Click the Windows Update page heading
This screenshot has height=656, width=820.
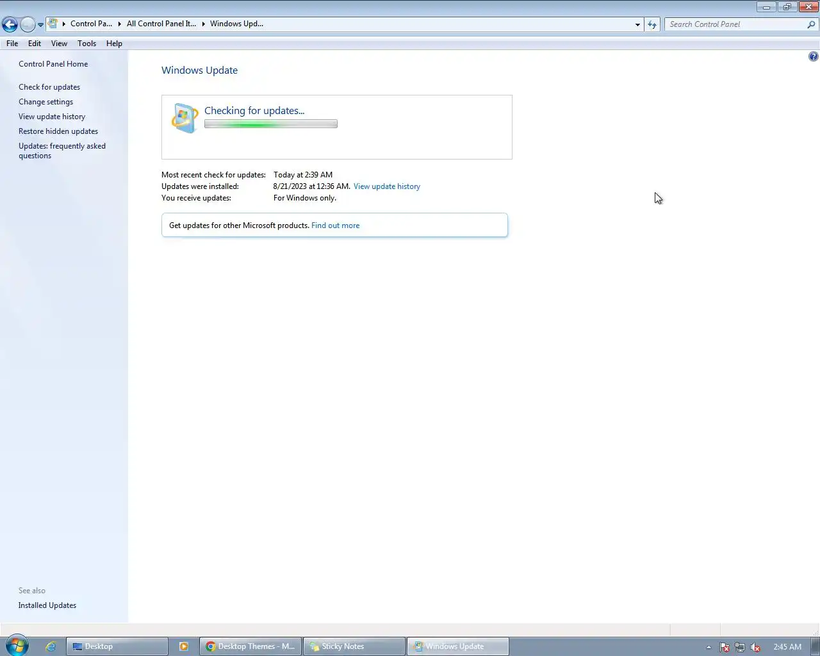199,70
